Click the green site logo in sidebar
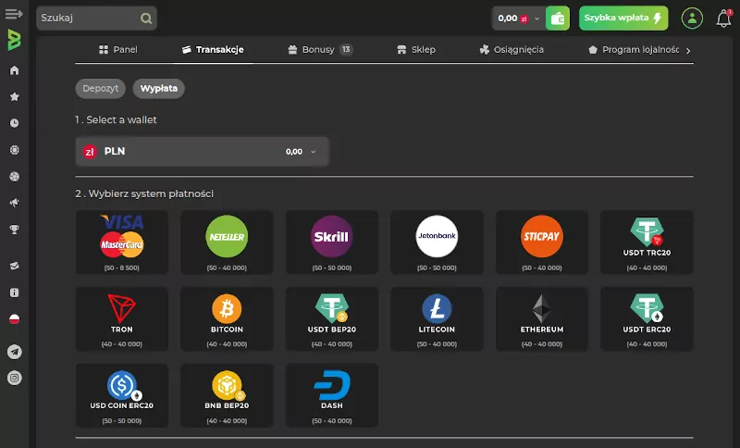This screenshot has height=448, width=740. tap(14, 40)
